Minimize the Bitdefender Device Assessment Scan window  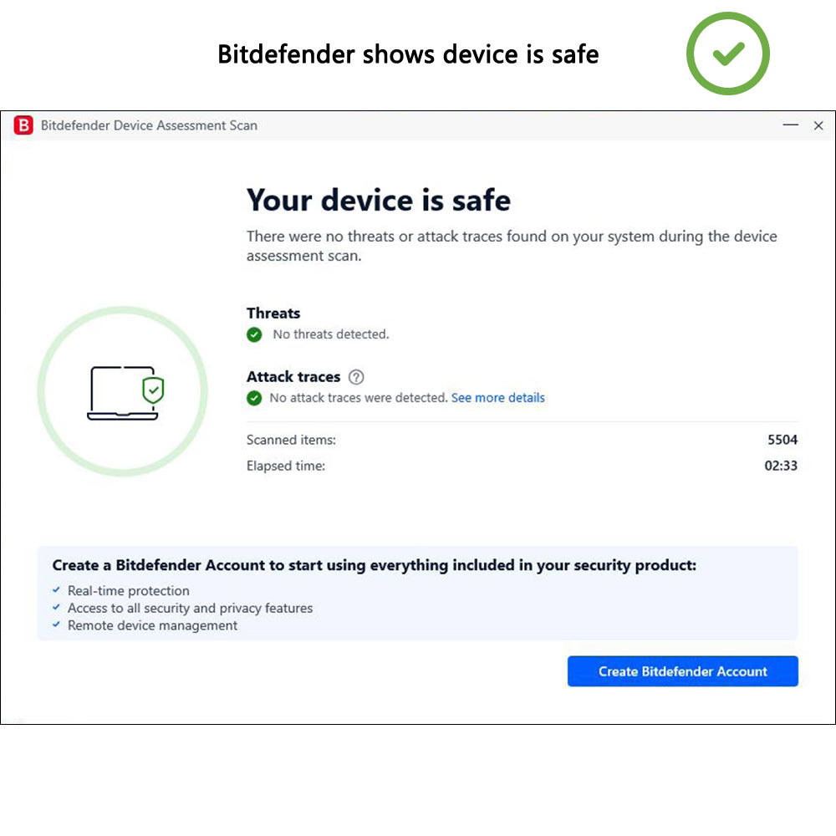[790, 125]
